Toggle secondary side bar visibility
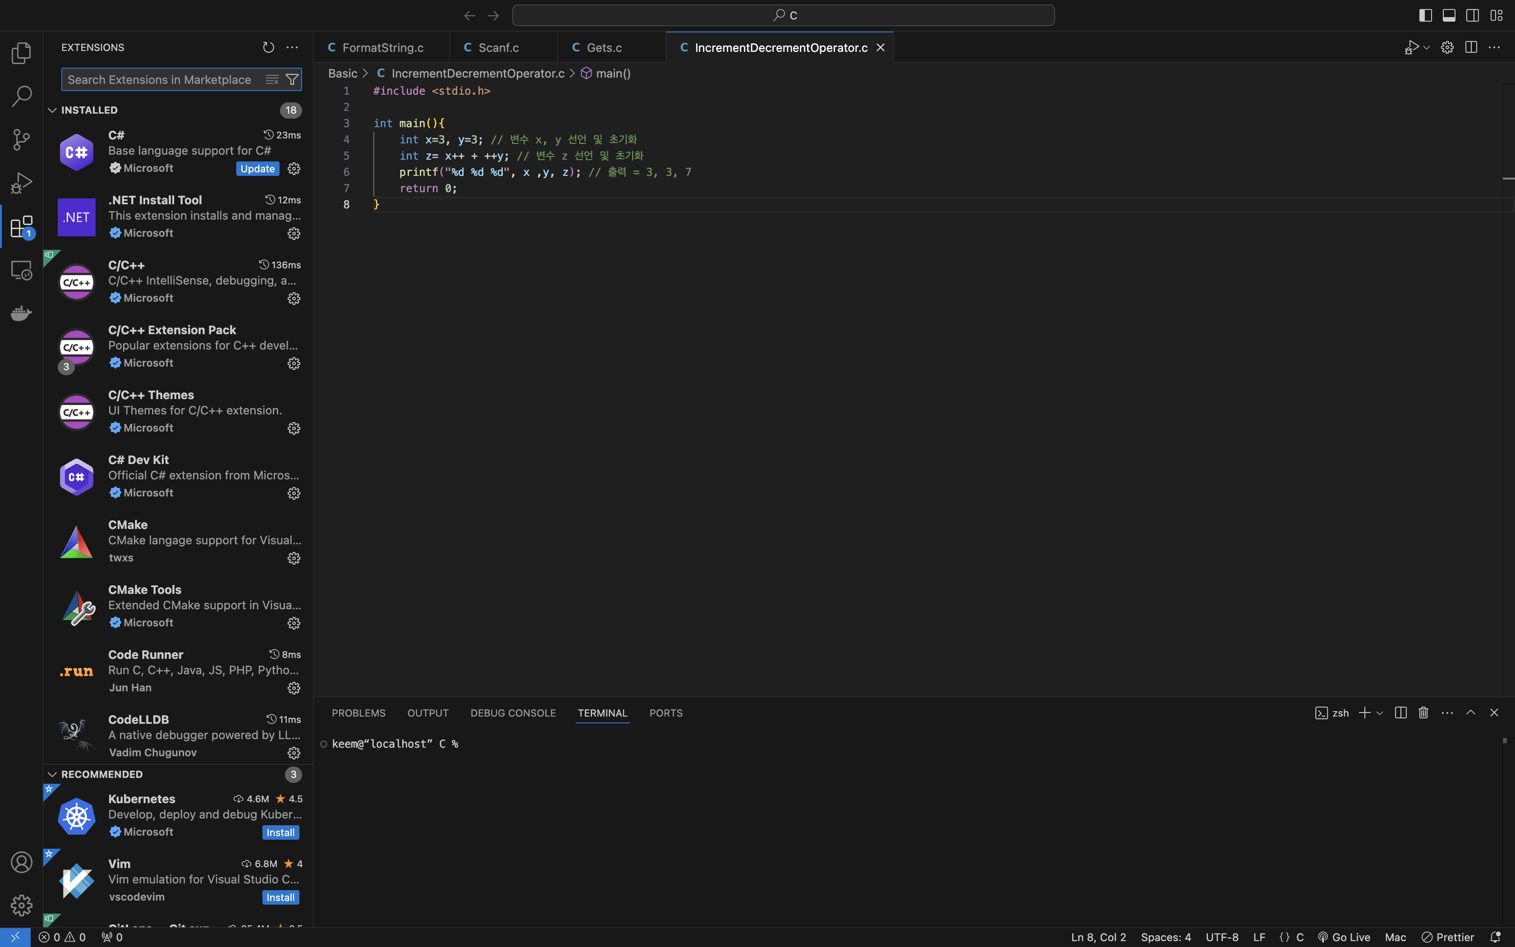The width and height of the screenshot is (1515, 947). point(1473,16)
